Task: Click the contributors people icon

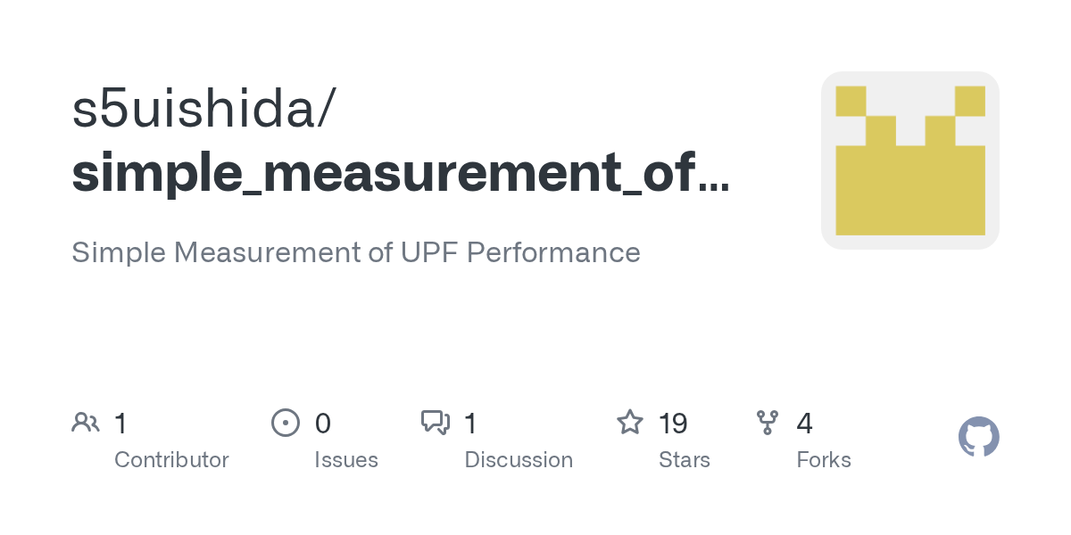Action: 86,423
